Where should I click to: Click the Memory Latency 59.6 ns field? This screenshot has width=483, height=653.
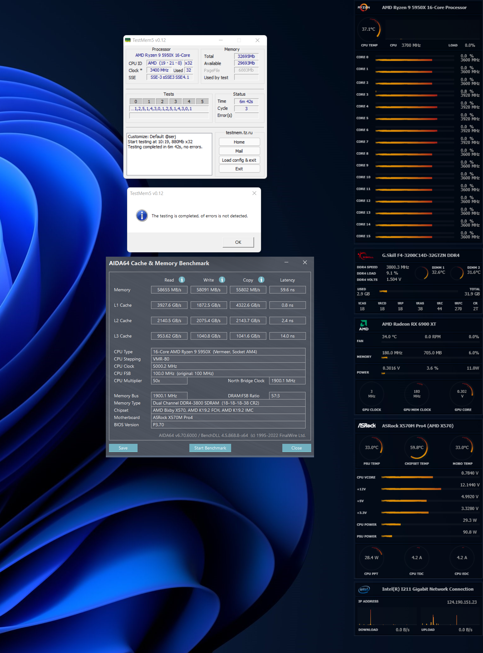[287, 290]
